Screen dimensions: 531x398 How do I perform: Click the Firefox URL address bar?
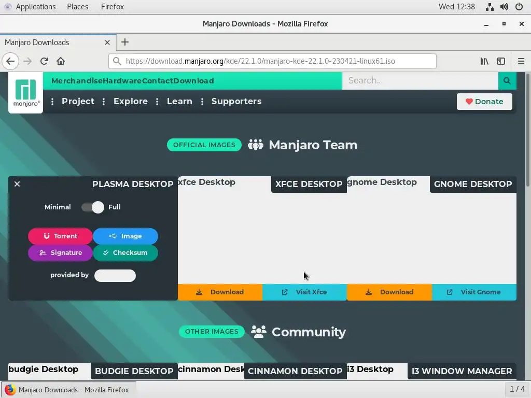point(272,61)
